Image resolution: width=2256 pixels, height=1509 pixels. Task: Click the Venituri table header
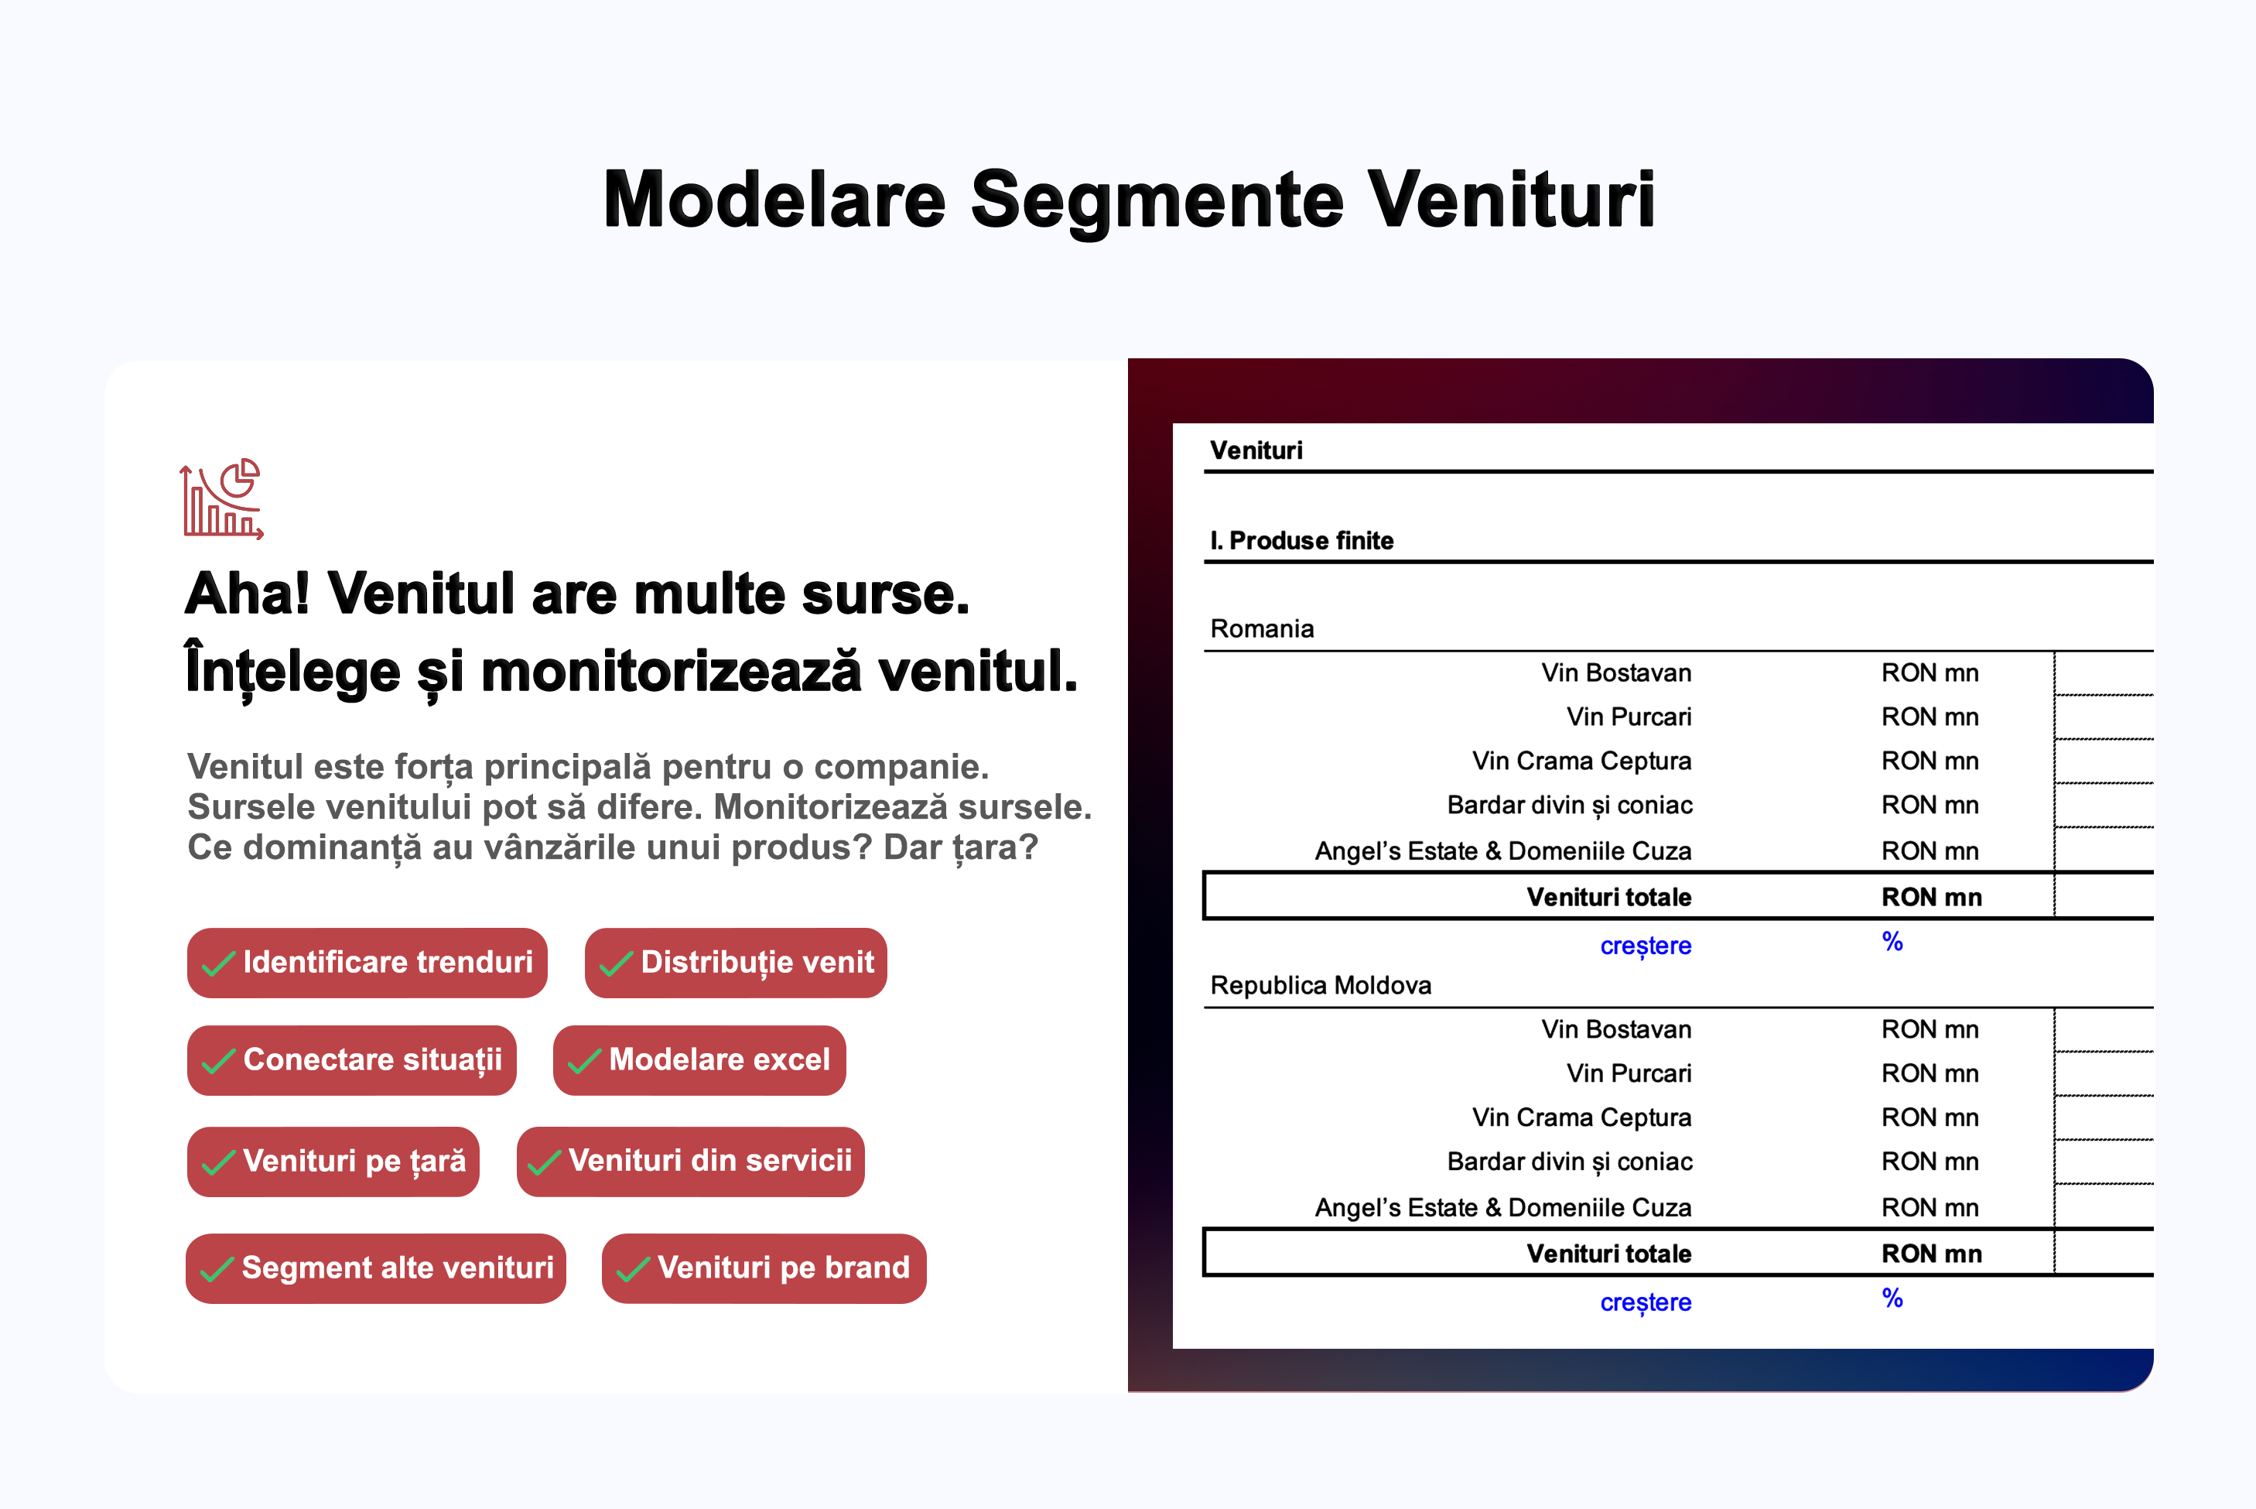pos(1256,450)
